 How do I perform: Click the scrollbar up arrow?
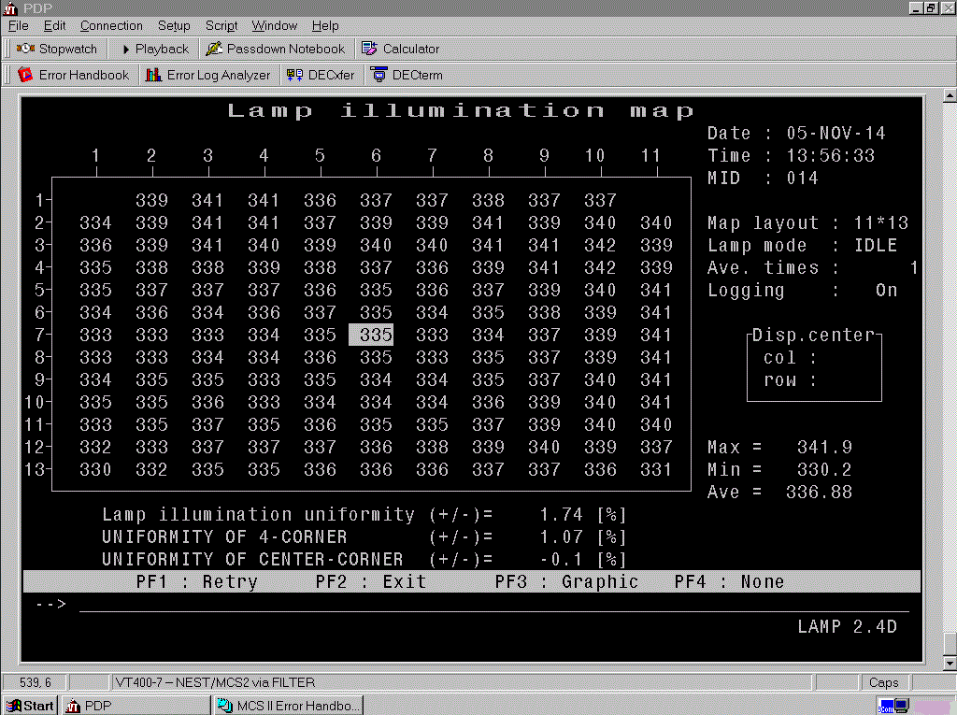pyautogui.click(x=950, y=95)
